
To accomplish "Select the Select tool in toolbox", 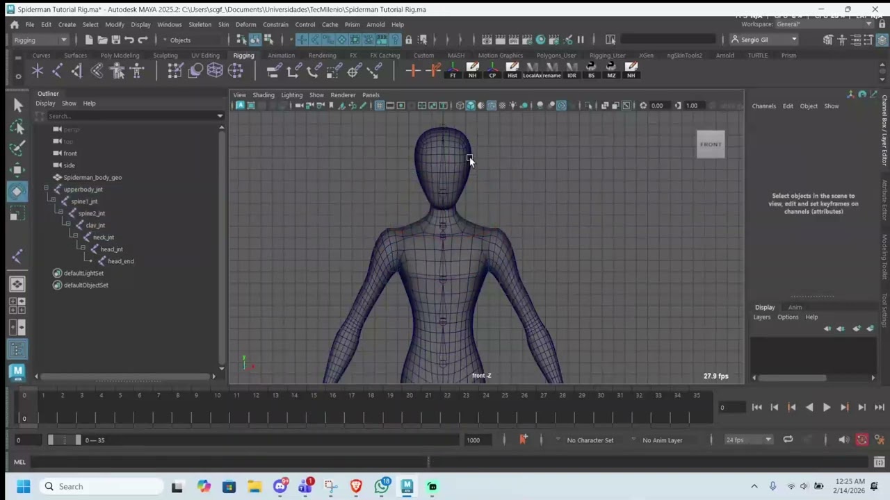I will click(17, 104).
